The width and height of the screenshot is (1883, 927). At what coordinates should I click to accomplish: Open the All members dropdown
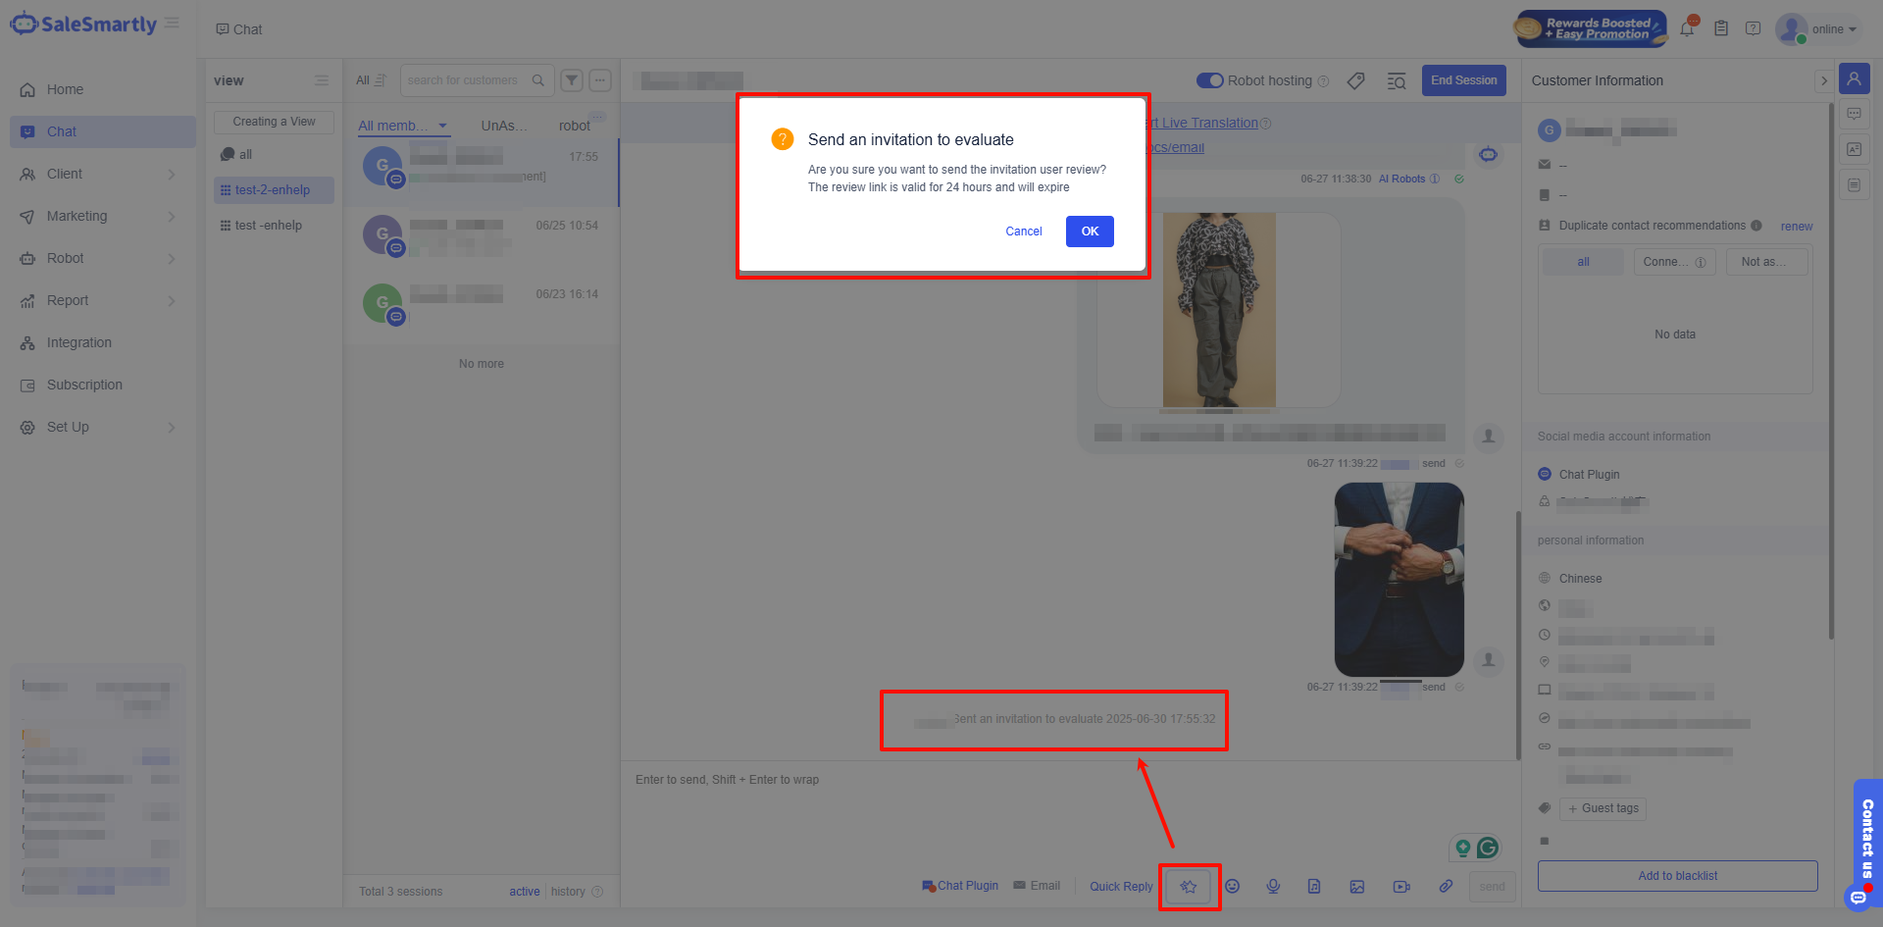[x=402, y=126]
